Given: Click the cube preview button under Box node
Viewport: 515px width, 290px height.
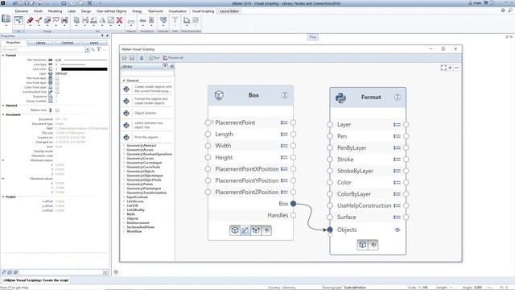Looking at the screenshot, I should pyautogui.click(x=235, y=230).
